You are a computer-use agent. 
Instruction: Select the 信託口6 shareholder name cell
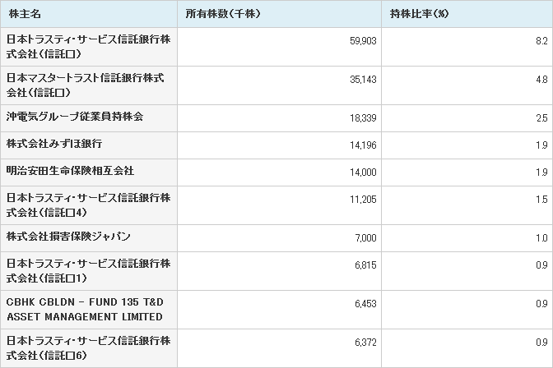coord(89,348)
